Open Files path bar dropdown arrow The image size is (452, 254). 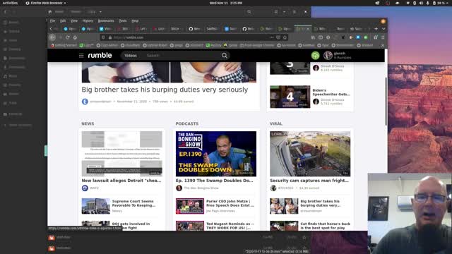tap(100, 12)
